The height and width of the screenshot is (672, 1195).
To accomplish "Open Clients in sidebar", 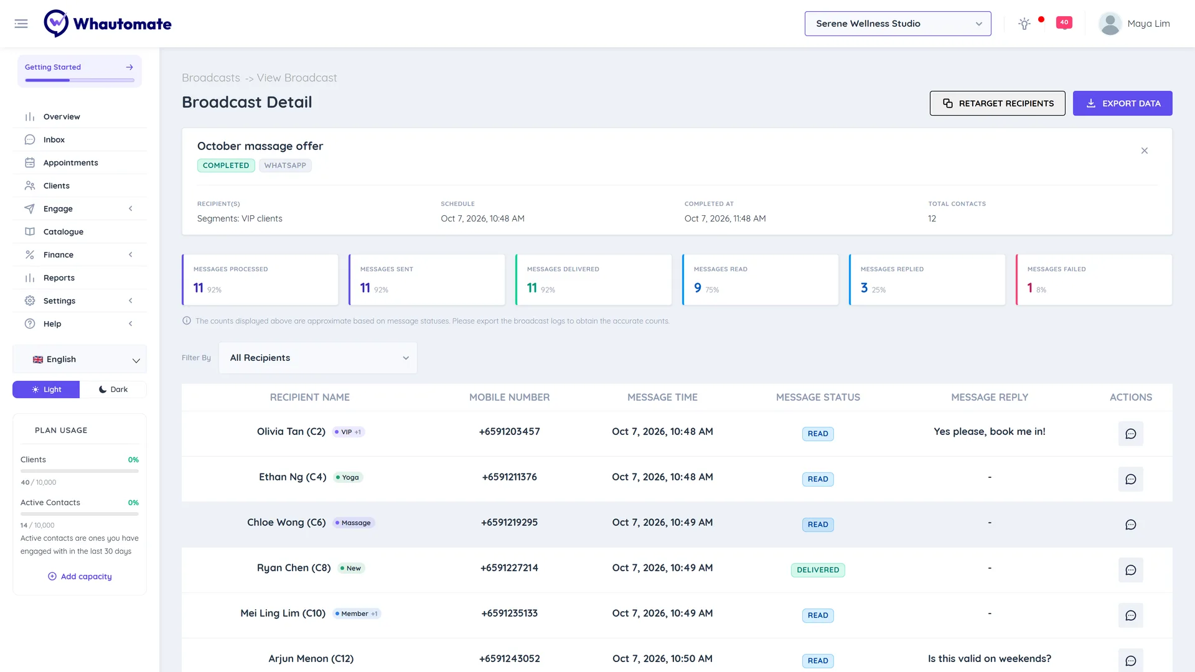I will [80, 185].
